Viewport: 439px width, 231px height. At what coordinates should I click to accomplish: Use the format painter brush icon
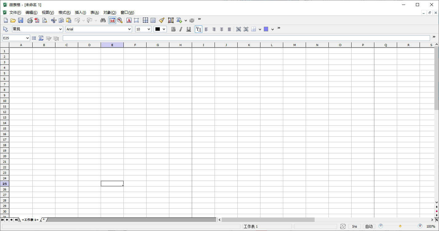(x=162, y=21)
